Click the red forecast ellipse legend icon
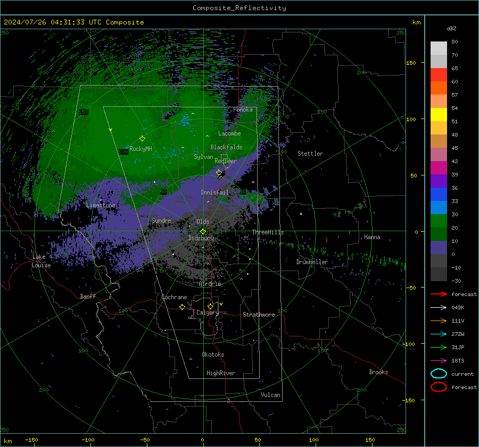This screenshot has width=479, height=447. (x=439, y=387)
